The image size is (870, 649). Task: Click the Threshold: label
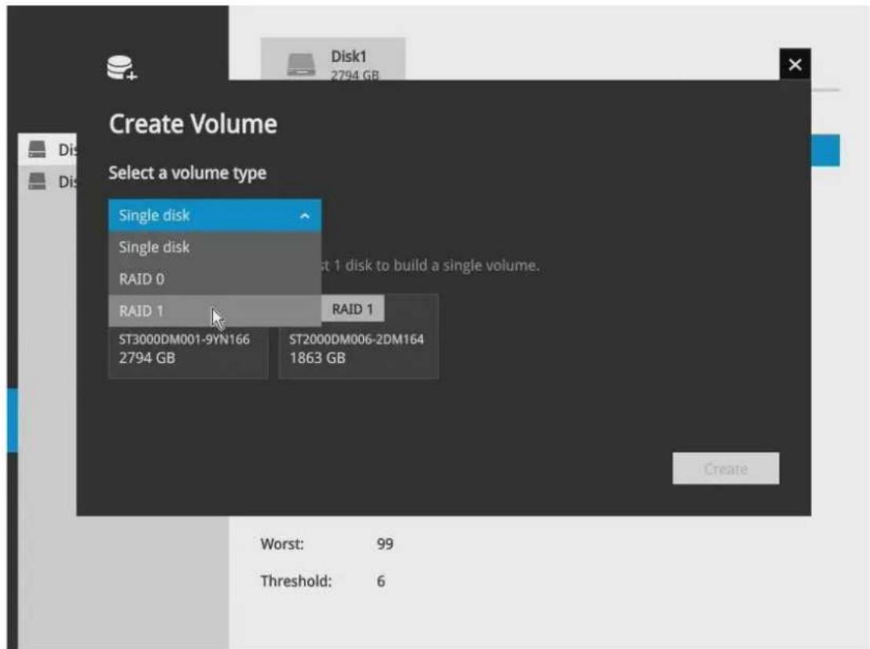tap(296, 581)
